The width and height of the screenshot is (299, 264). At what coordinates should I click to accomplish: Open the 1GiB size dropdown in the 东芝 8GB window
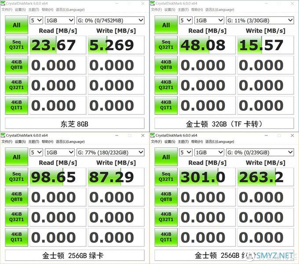click(x=60, y=20)
